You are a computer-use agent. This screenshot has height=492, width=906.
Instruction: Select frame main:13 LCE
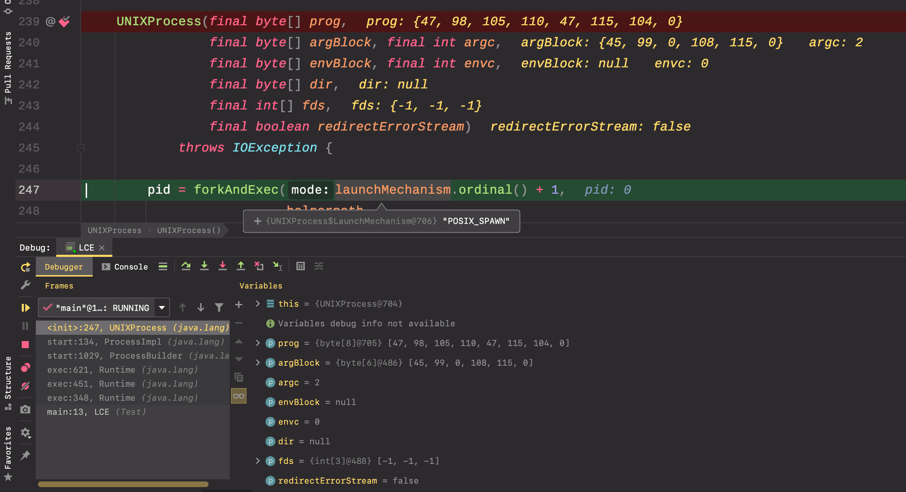(x=133, y=412)
